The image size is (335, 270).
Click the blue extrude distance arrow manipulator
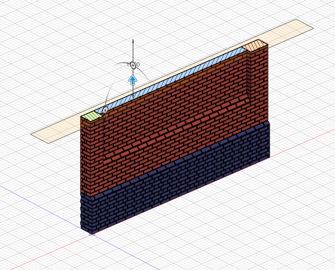click(x=133, y=80)
